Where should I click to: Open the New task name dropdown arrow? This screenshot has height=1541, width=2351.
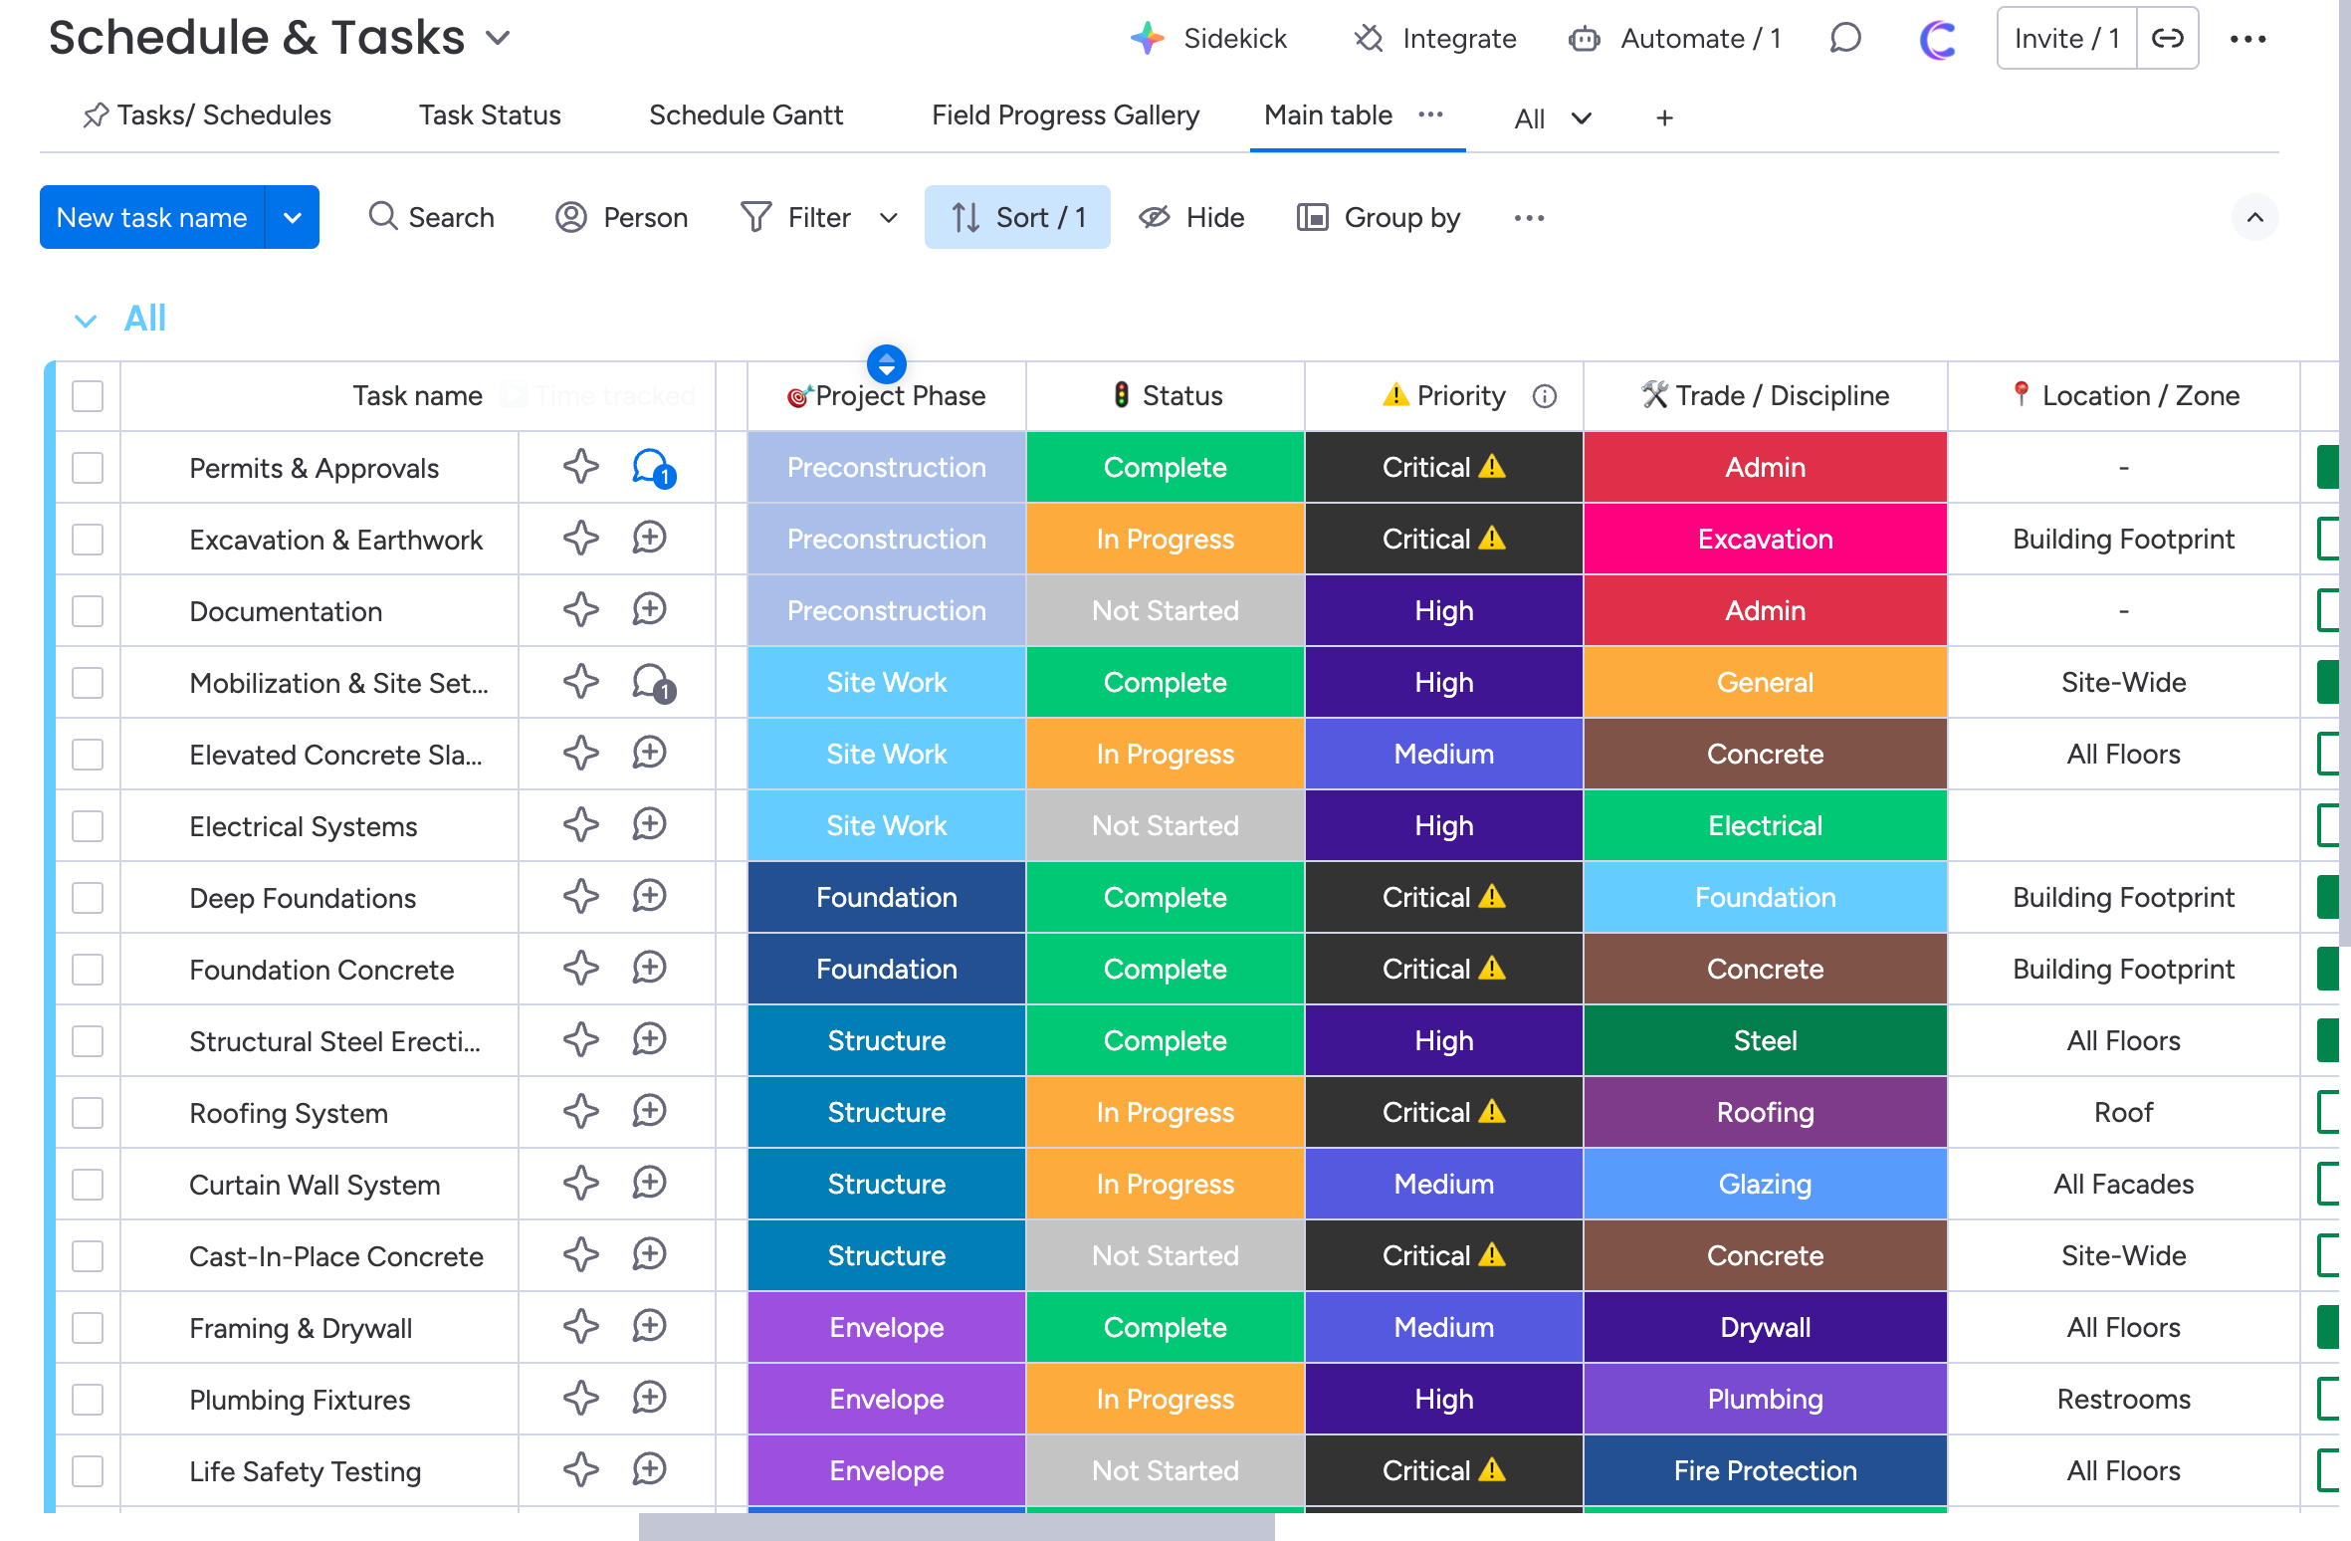click(292, 218)
